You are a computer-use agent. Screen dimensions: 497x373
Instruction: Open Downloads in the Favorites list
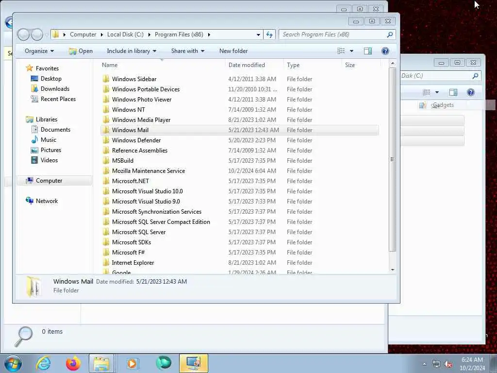55,88
